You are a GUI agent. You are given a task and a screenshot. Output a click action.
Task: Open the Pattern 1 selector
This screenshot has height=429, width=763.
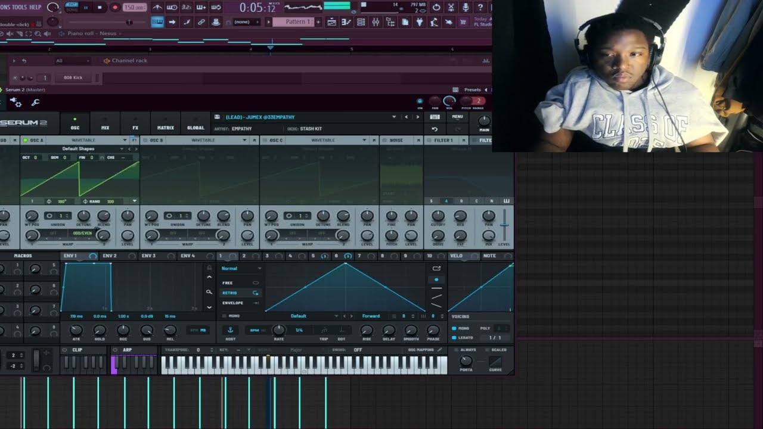(294, 22)
